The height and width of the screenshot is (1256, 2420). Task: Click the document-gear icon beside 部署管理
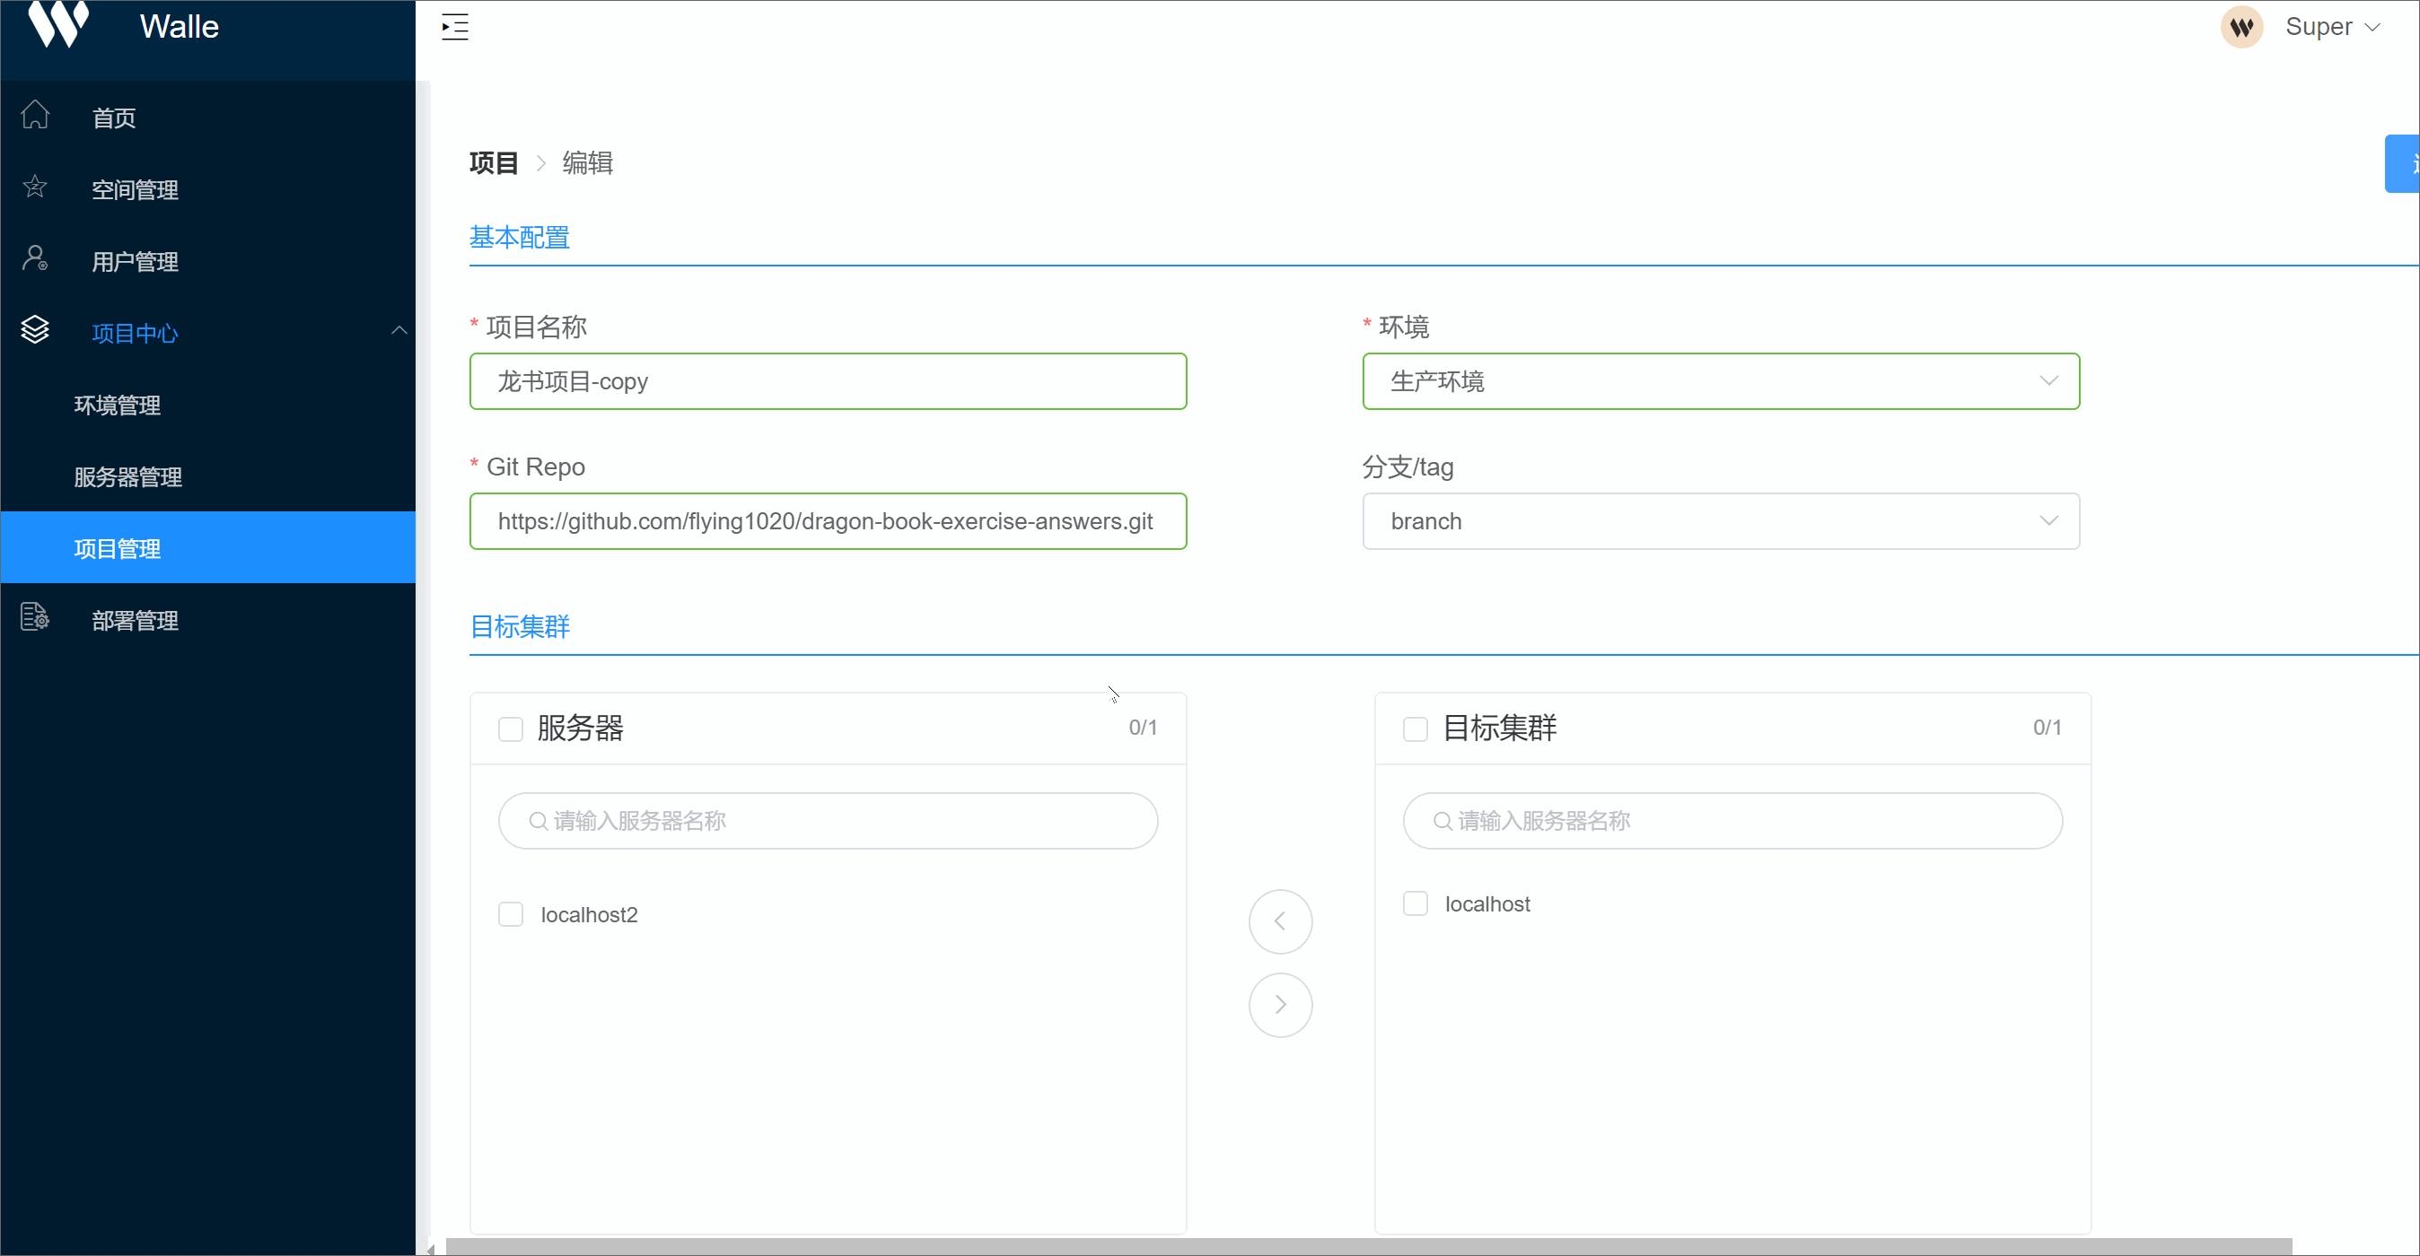(36, 617)
